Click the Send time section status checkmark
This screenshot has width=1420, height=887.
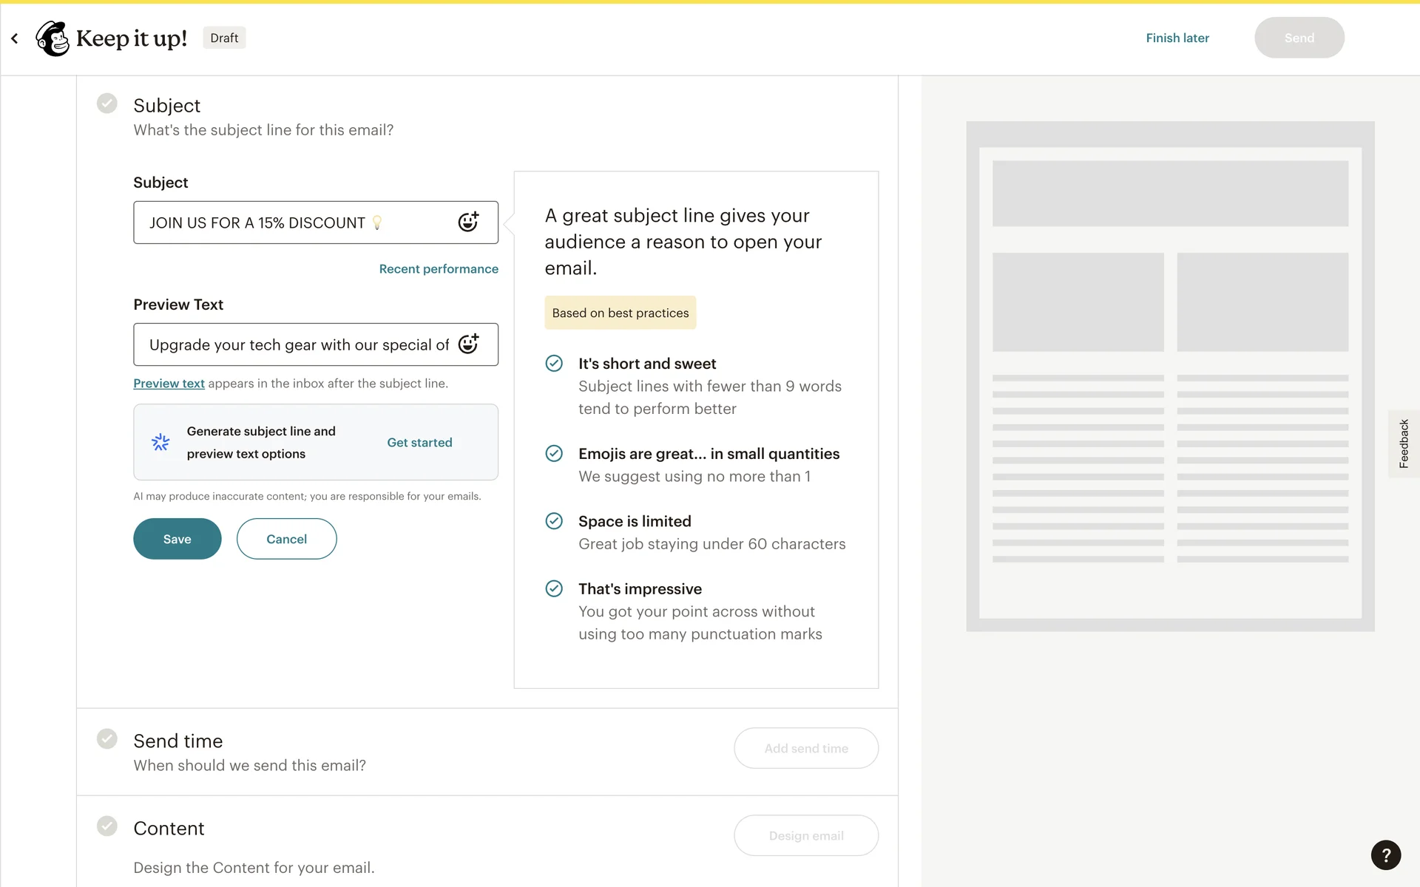(x=107, y=739)
